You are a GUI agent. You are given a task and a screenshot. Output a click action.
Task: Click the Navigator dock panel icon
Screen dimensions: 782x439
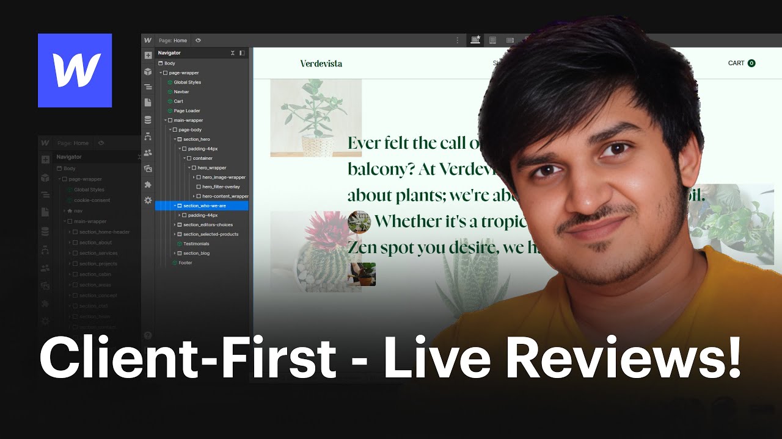point(242,53)
